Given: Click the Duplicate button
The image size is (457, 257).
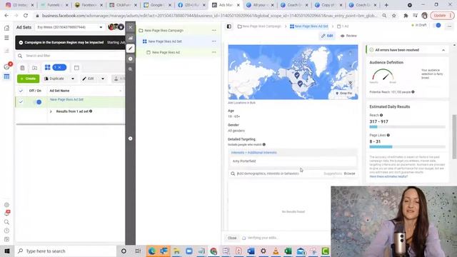Looking at the screenshot, I should [54, 79].
